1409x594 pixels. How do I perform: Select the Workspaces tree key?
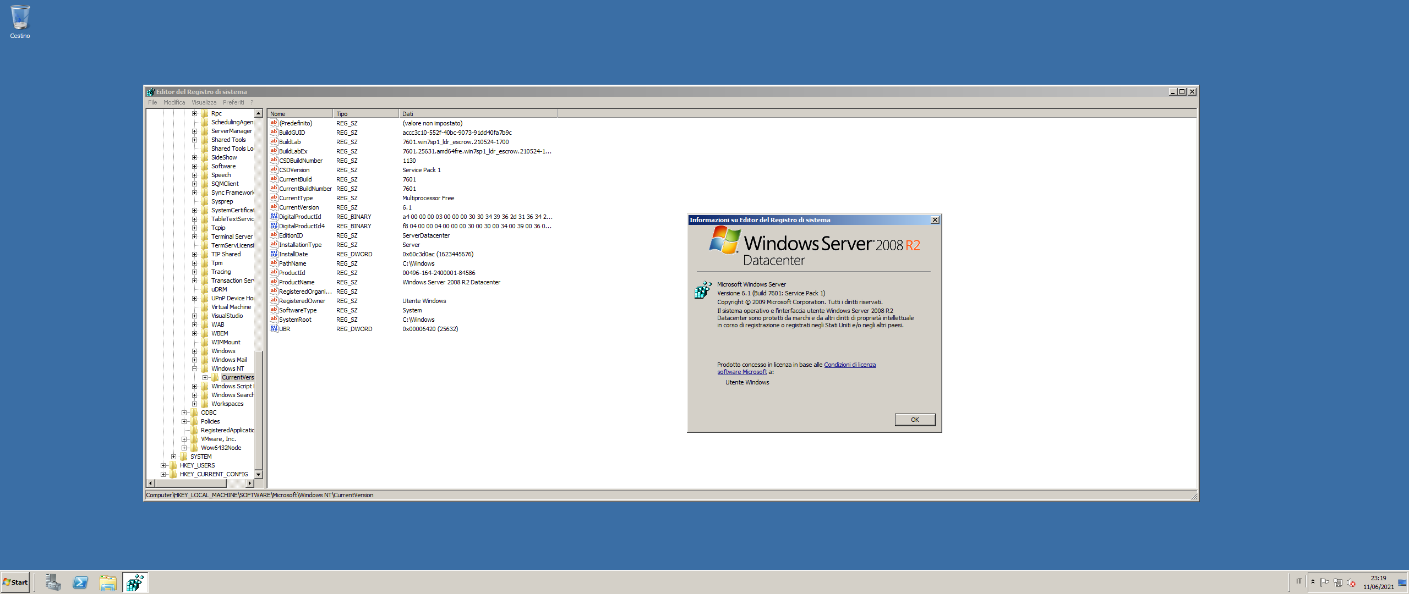coord(227,404)
